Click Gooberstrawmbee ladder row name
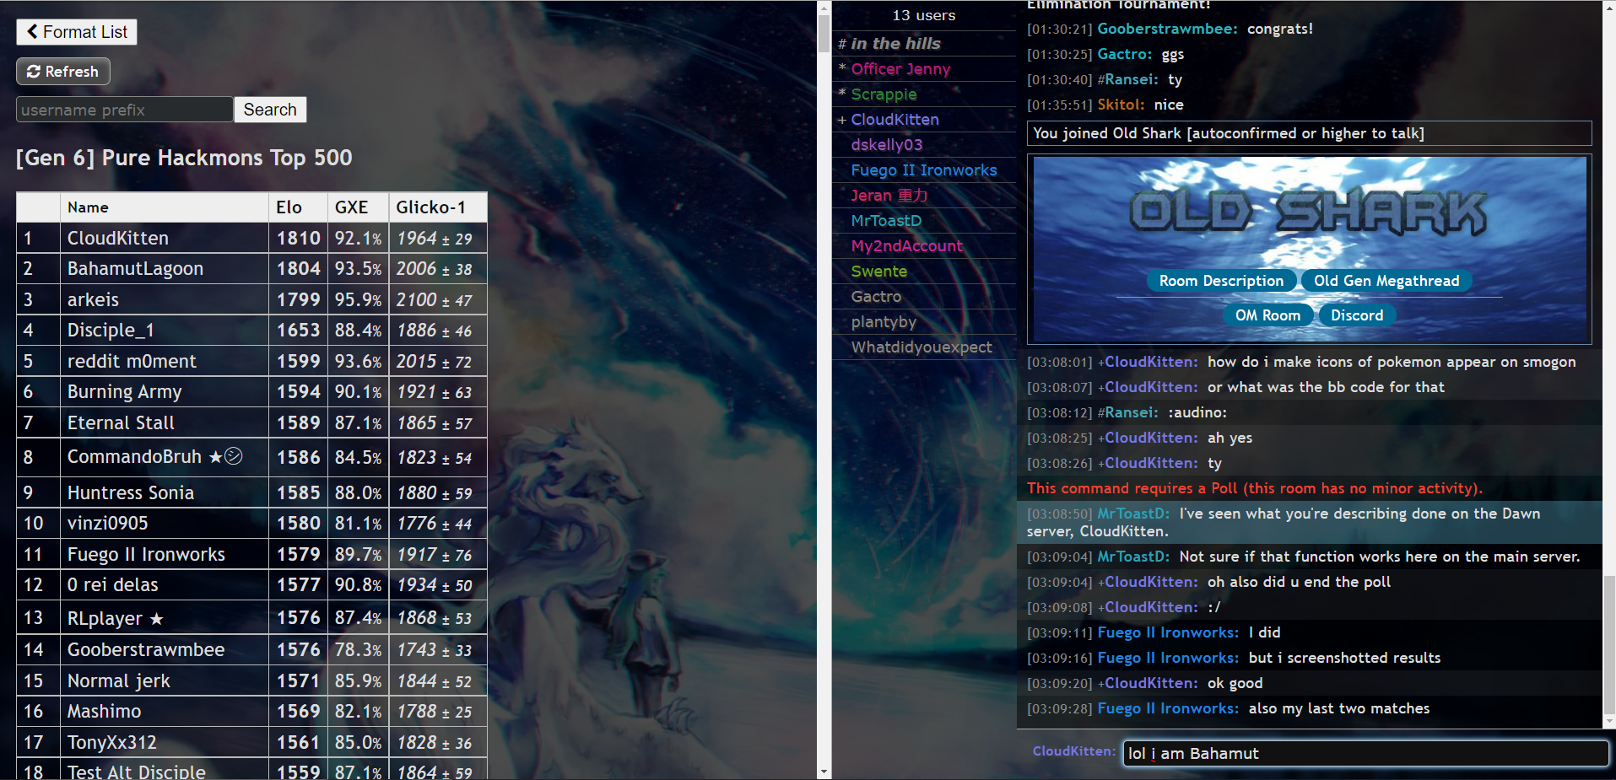This screenshot has height=780, width=1616. (x=146, y=649)
